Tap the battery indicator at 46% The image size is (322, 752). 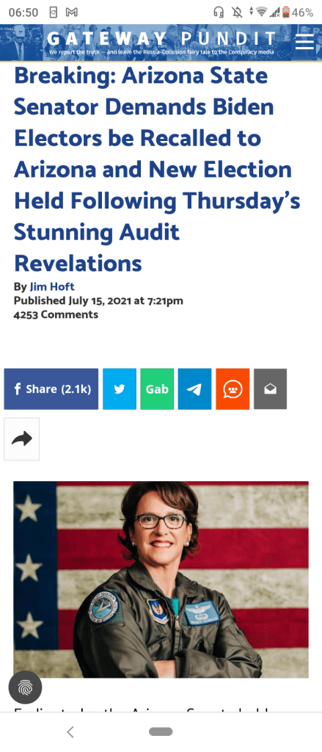[x=301, y=12]
